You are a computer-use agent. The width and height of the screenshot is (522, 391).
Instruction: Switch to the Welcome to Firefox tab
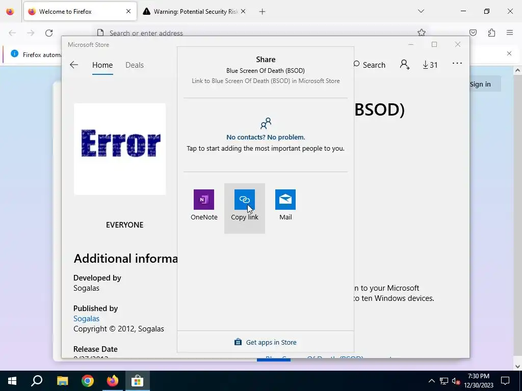click(80, 11)
